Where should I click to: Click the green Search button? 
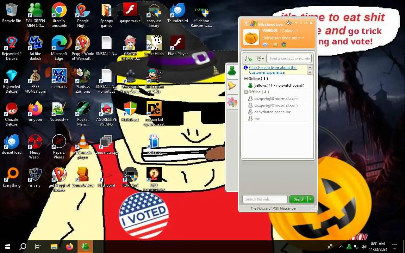click(x=298, y=199)
